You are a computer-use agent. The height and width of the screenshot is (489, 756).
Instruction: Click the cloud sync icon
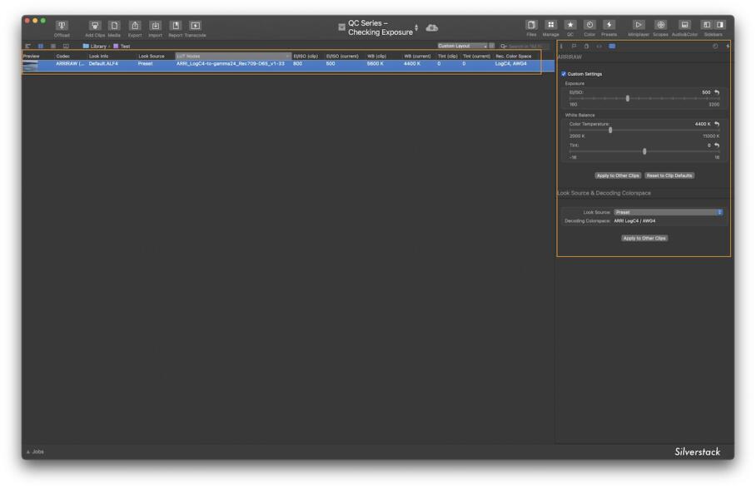point(432,28)
